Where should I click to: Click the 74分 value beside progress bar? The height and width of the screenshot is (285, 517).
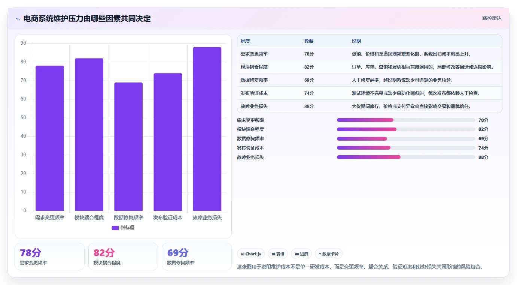coord(483,148)
